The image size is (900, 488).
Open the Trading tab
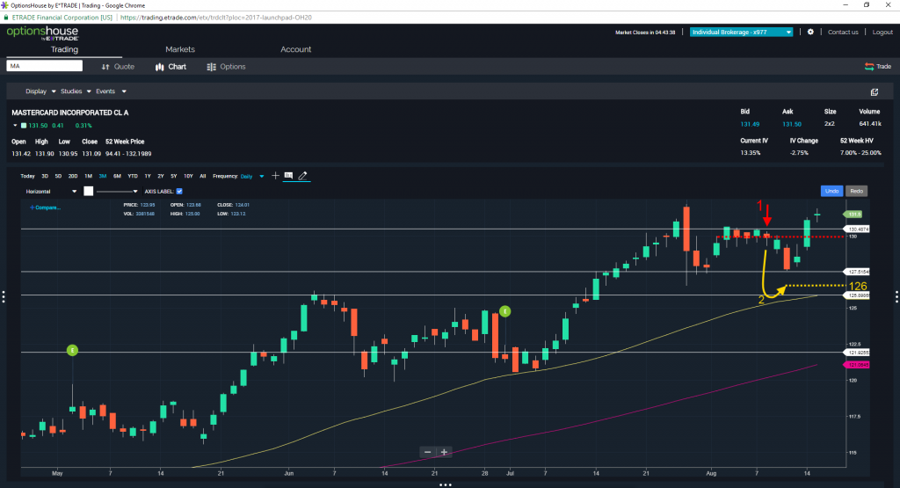click(64, 49)
